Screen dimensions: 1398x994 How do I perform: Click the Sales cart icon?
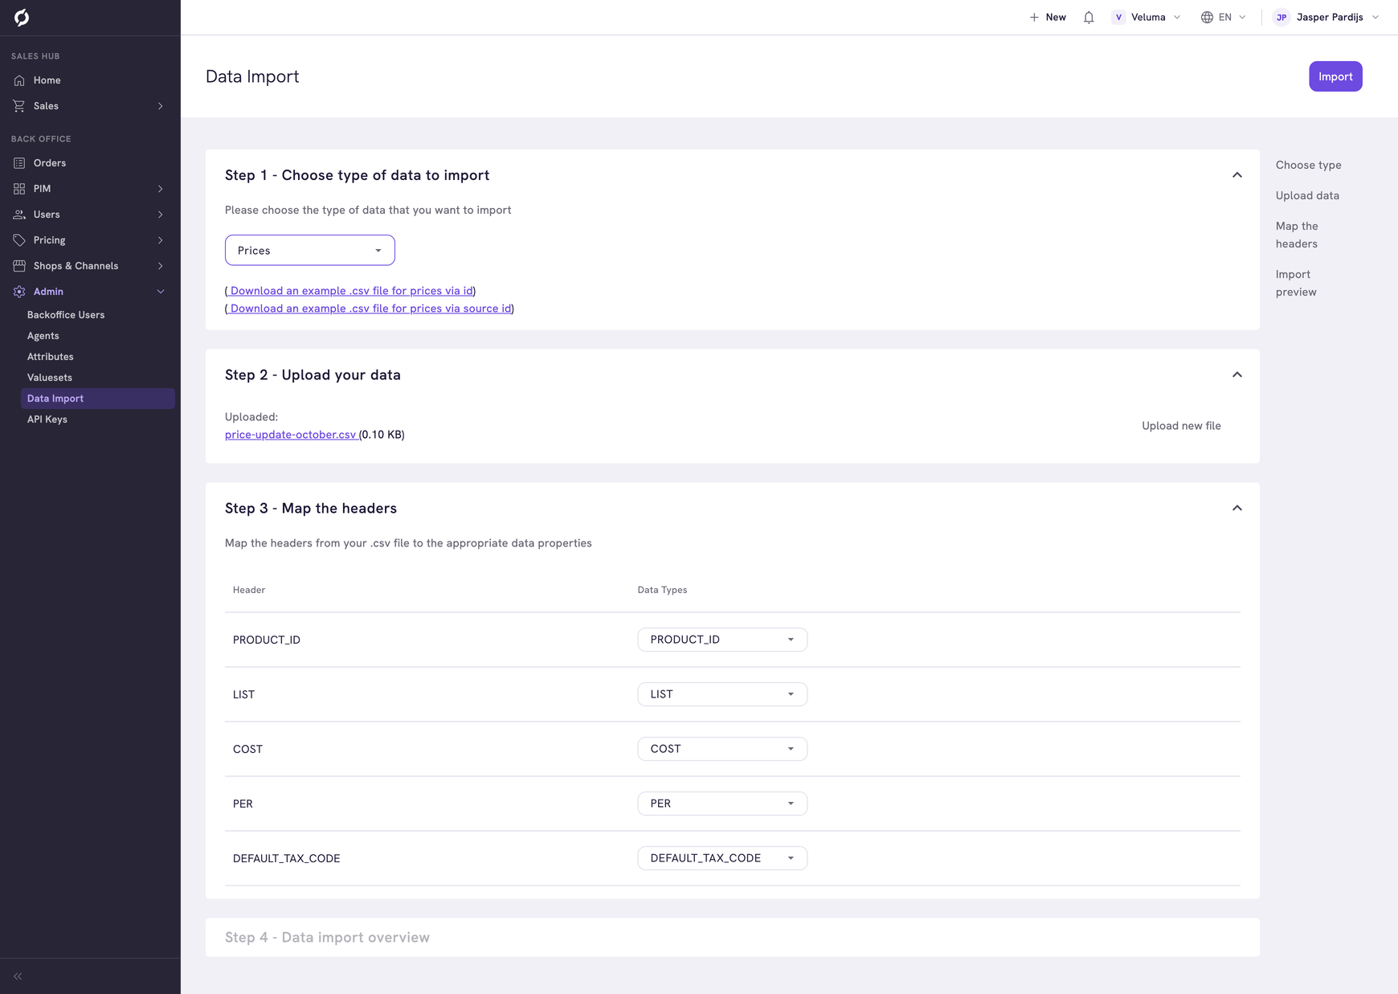[19, 106]
